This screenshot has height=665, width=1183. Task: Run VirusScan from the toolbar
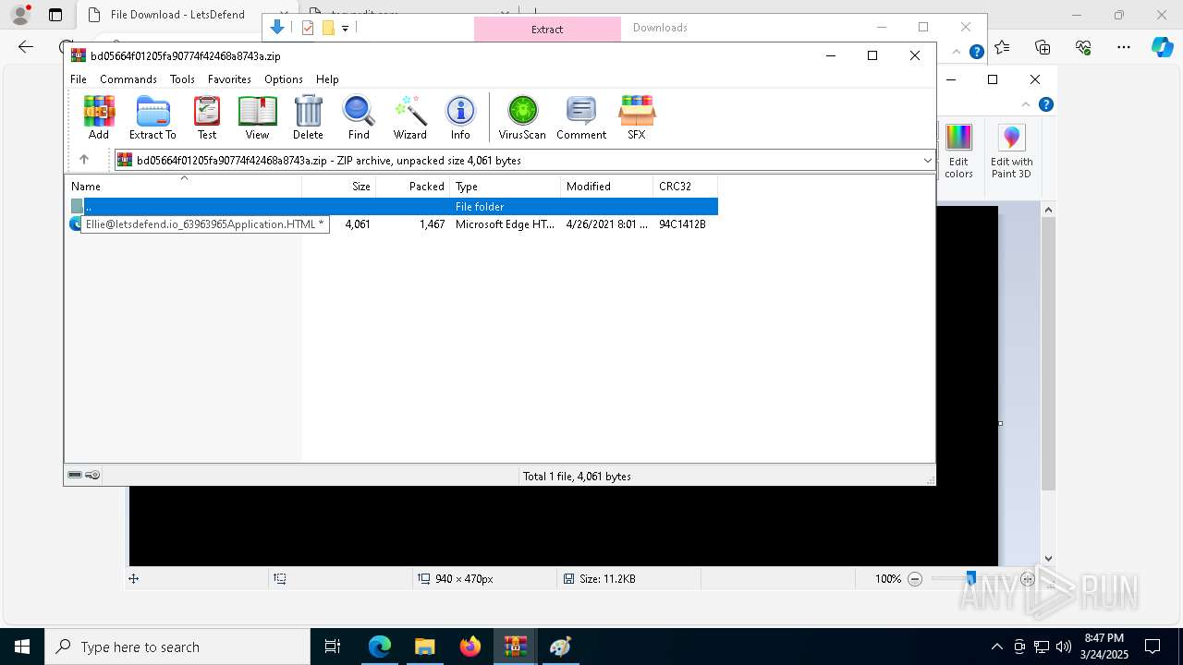point(522,117)
